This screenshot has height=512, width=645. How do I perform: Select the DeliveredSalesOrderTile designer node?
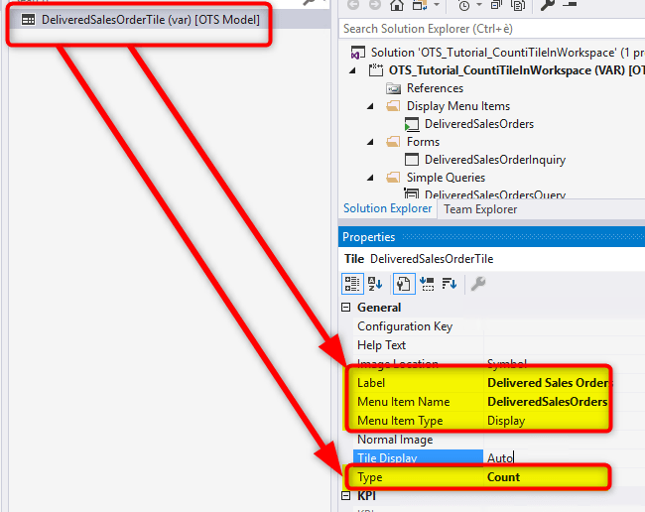(x=147, y=19)
